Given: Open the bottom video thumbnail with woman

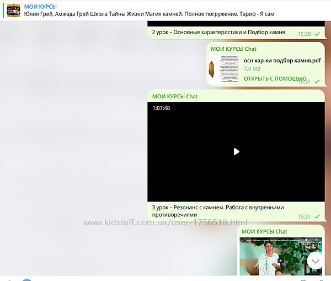Looking at the screenshot, I should 280,256.
